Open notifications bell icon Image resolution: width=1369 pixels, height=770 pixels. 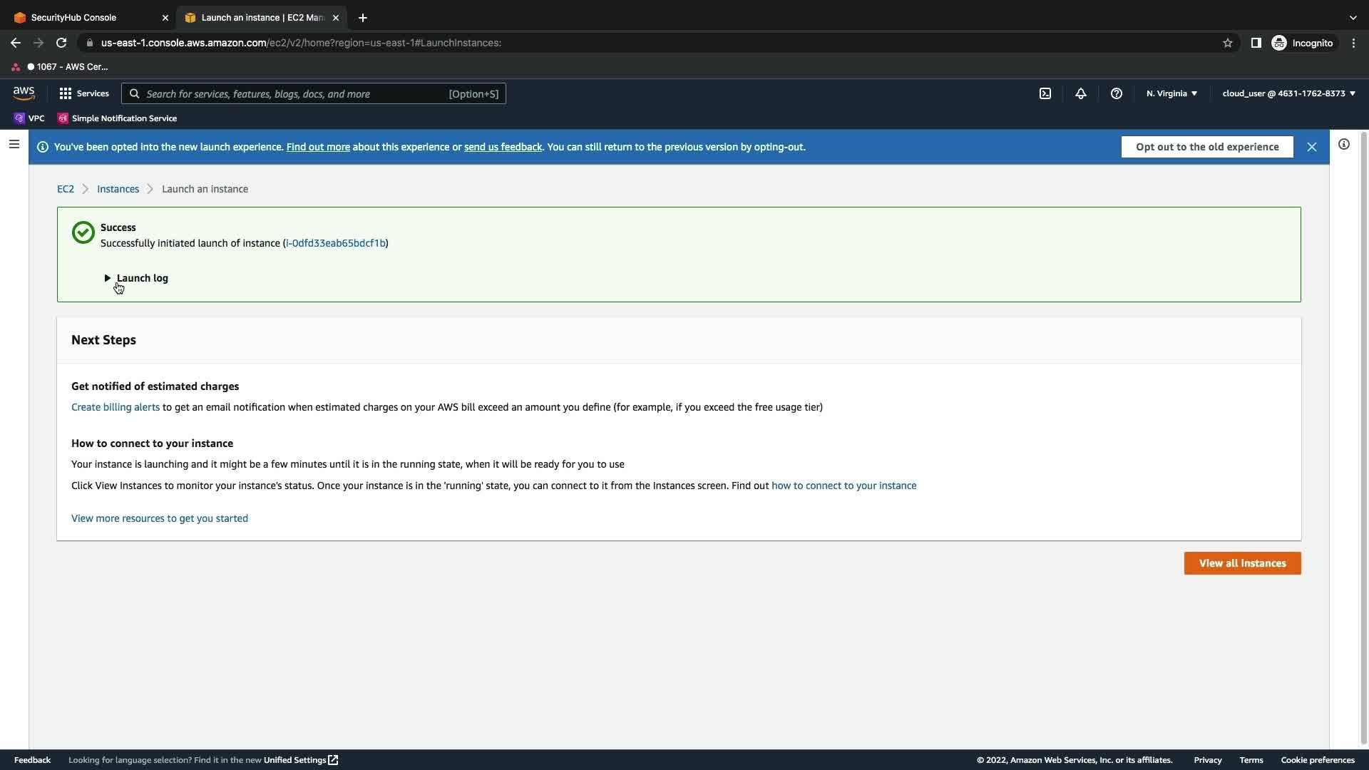coord(1081,93)
